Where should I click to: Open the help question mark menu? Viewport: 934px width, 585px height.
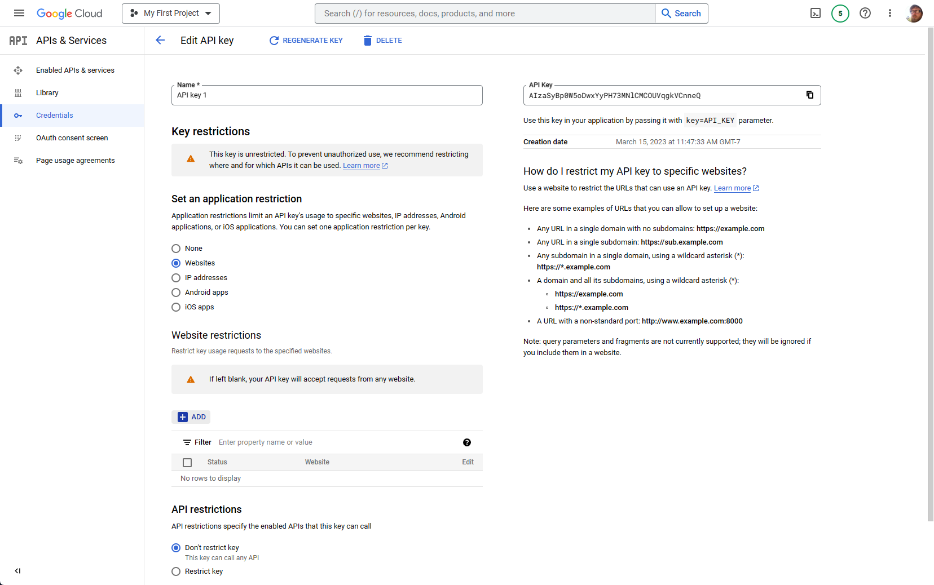click(x=865, y=14)
